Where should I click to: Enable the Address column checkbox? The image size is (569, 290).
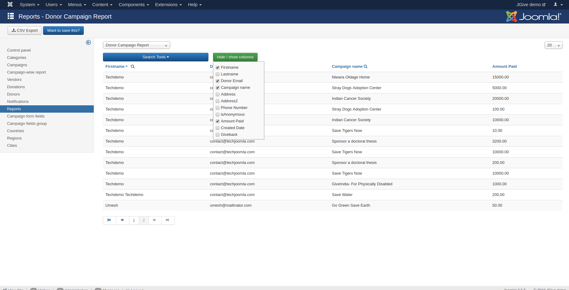[218, 94]
